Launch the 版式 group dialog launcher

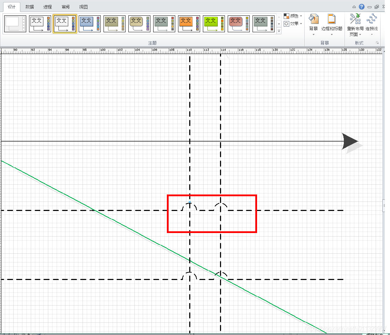377,43
